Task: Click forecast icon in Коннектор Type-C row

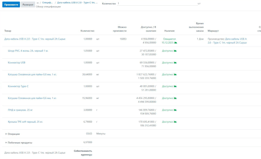Action: [175, 86]
